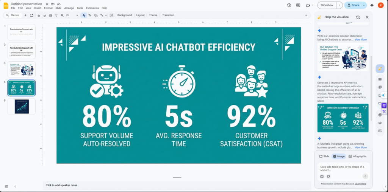Star the Untitled presentation
The width and height of the screenshot is (388, 192).
[x=47, y=4]
